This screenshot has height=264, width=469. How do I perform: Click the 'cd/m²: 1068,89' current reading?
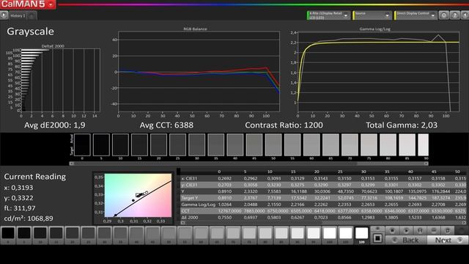[29, 219]
